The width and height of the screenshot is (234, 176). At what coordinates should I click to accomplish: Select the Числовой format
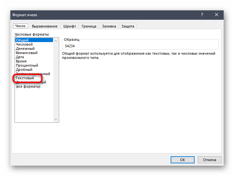click(34, 44)
